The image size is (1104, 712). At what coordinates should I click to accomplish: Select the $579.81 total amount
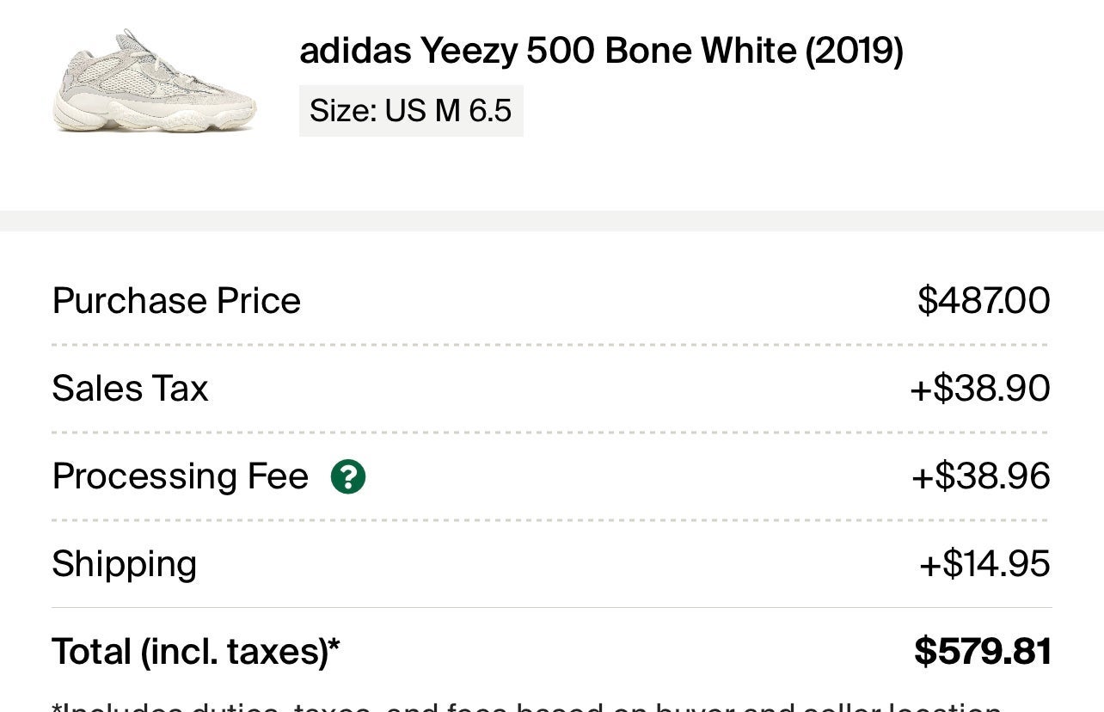tap(983, 652)
